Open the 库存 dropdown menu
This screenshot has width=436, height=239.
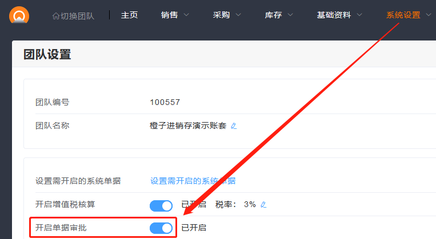[279, 15]
